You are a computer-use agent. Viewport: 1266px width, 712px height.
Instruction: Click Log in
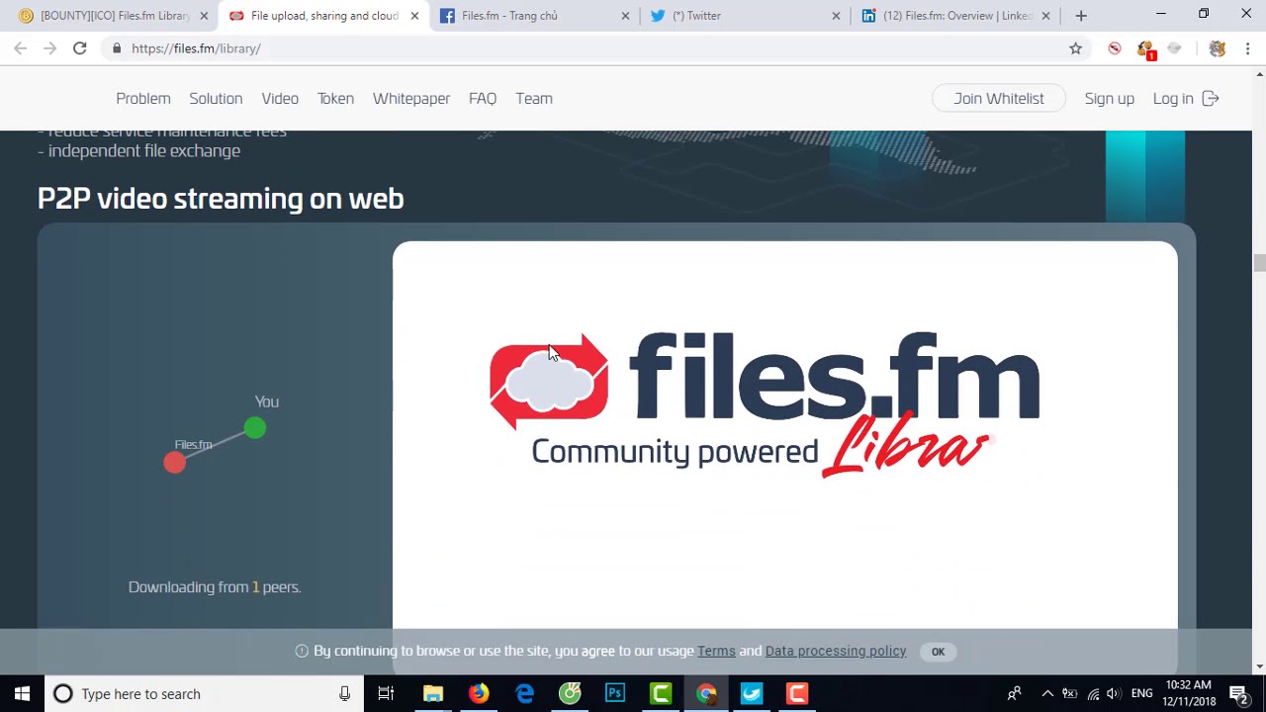[x=1185, y=98]
